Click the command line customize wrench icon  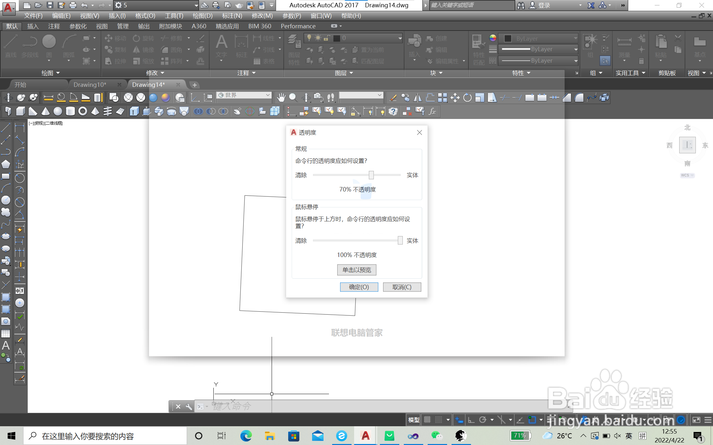[189, 407]
